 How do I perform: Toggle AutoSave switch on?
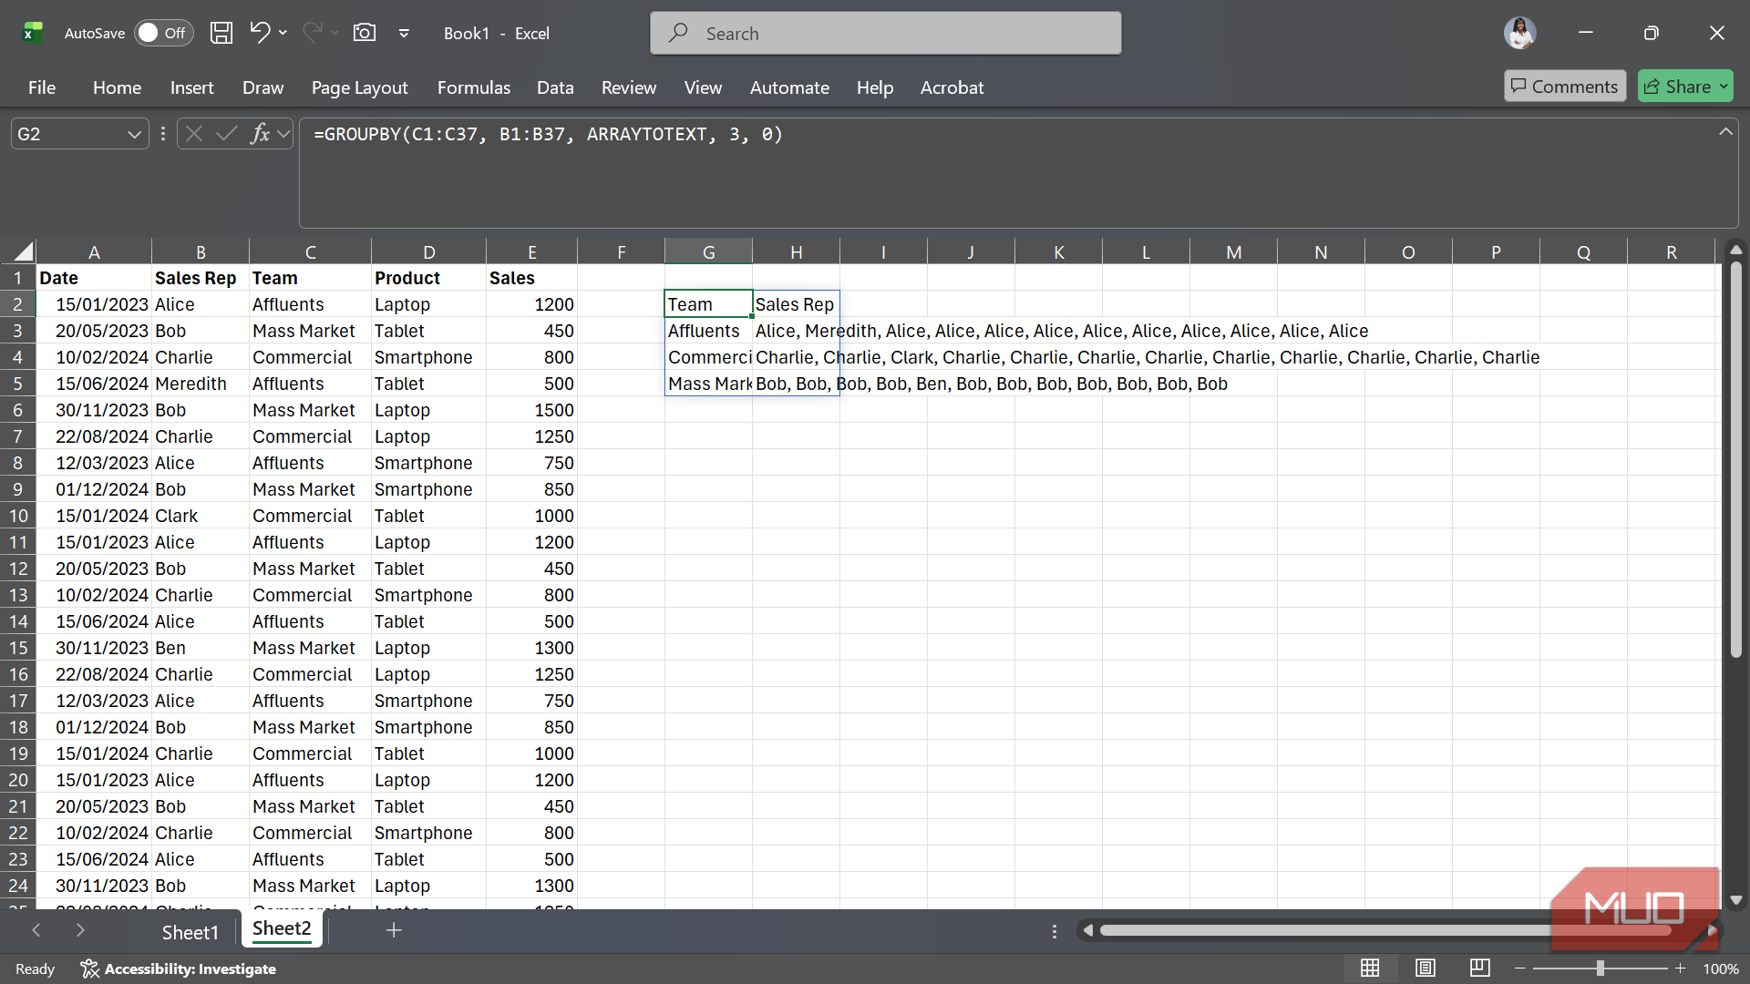click(164, 33)
